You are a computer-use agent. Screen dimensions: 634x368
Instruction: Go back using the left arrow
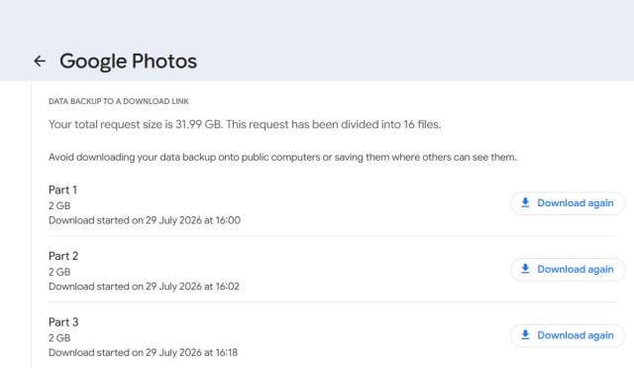40,61
